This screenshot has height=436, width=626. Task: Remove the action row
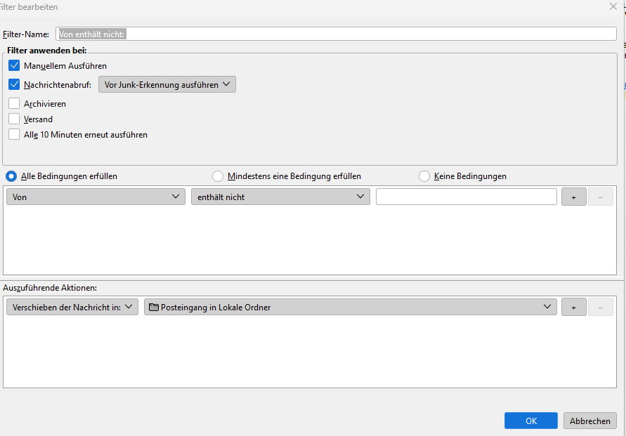click(600, 307)
